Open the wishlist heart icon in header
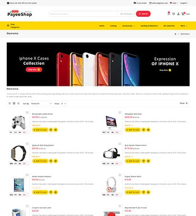Screen dimensions: 196x216 [174, 14]
